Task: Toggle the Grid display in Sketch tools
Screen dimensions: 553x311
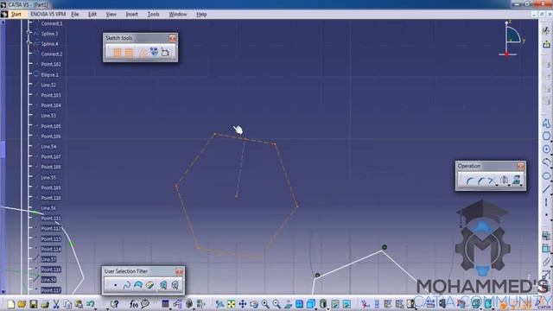Action: point(118,53)
